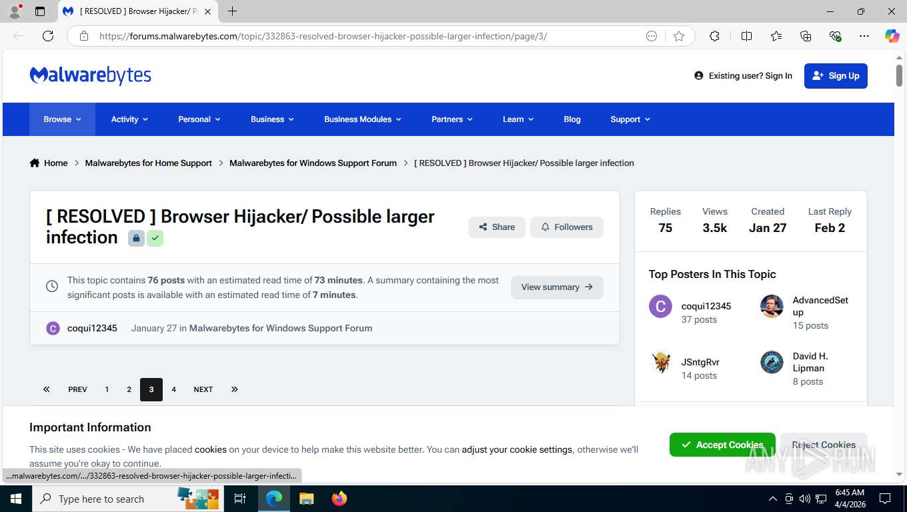Expand the Support dropdown
This screenshot has width=907, height=512.
(x=630, y=119)
